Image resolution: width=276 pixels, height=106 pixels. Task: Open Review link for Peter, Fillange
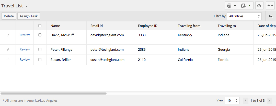tap(25, 49)
